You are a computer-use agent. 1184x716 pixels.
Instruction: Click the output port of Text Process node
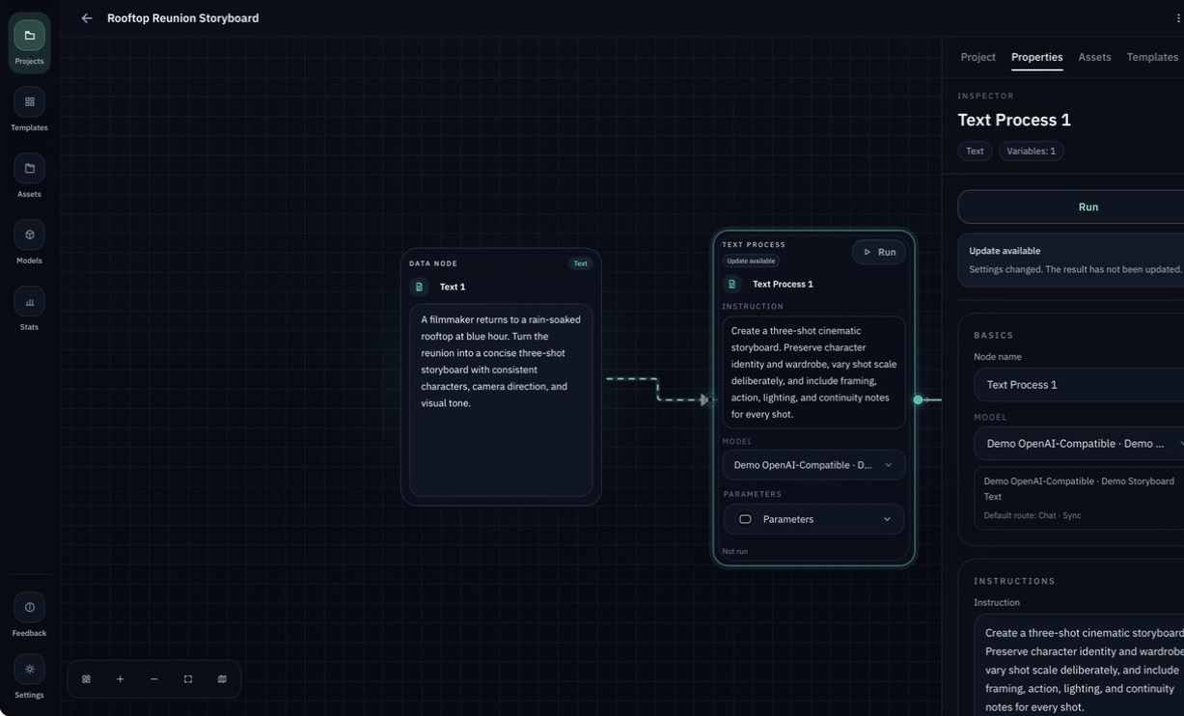(x=918, y=399)
